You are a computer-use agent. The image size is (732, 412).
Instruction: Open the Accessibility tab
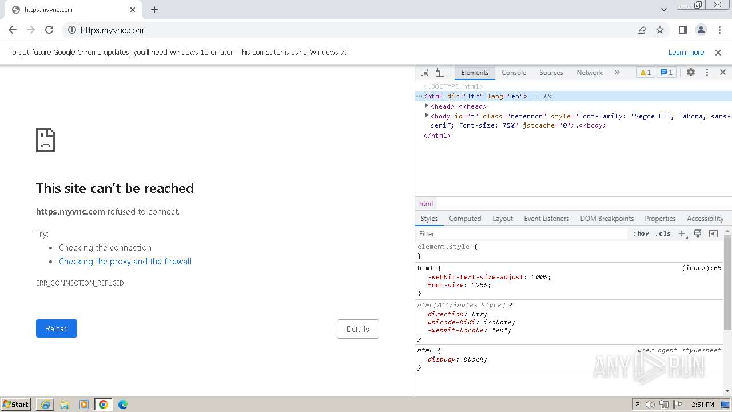click(705, 219)
